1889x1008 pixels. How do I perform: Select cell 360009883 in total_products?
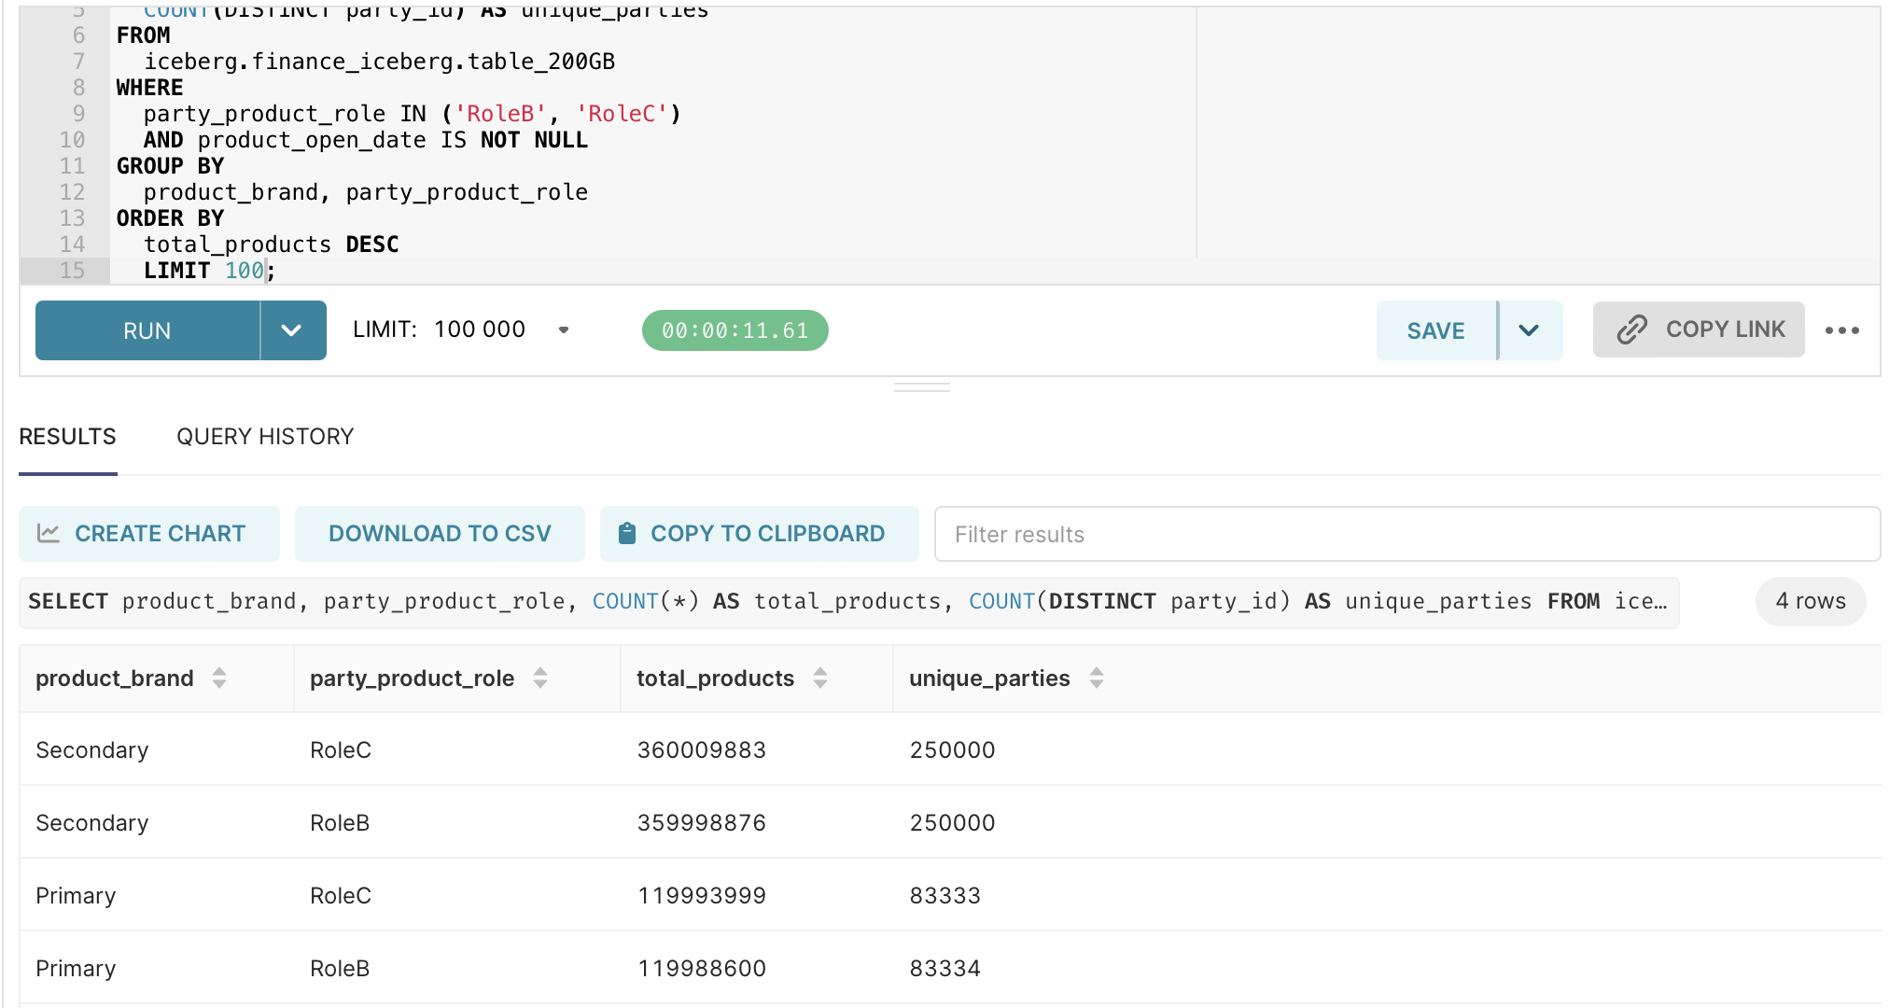point(702,750)
